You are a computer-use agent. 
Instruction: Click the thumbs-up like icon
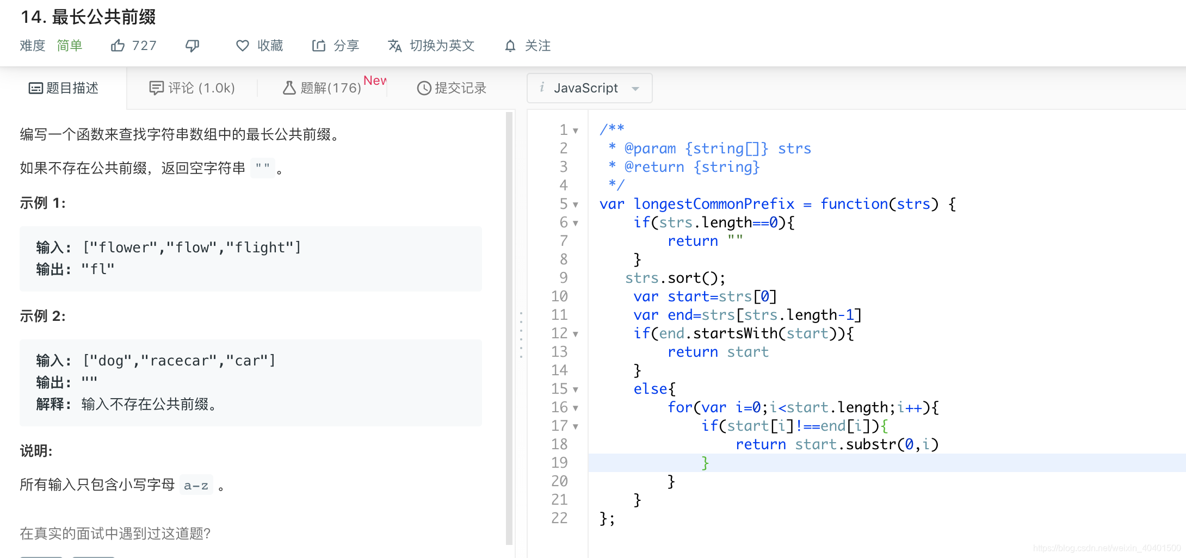(118, 46)
